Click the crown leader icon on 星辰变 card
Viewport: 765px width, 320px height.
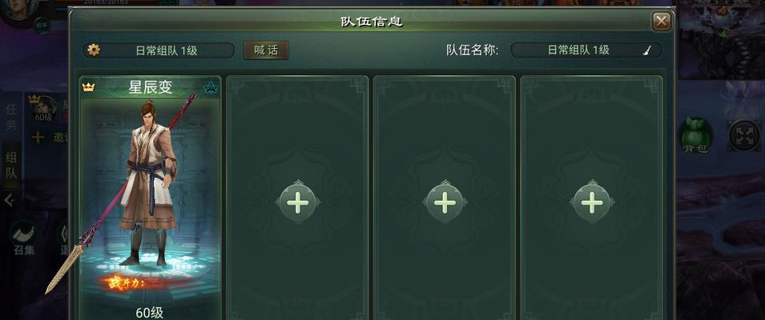click(x=88, y=88)
